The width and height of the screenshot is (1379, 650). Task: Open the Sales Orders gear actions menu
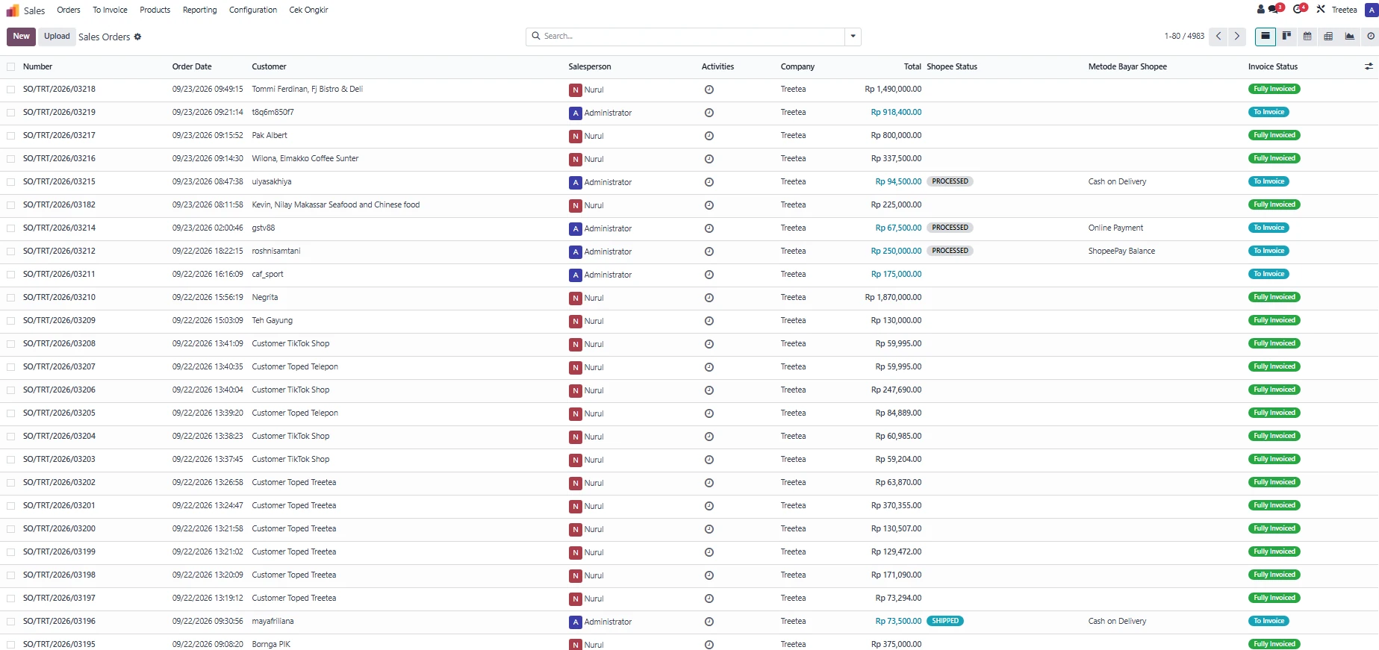[137, 37]
